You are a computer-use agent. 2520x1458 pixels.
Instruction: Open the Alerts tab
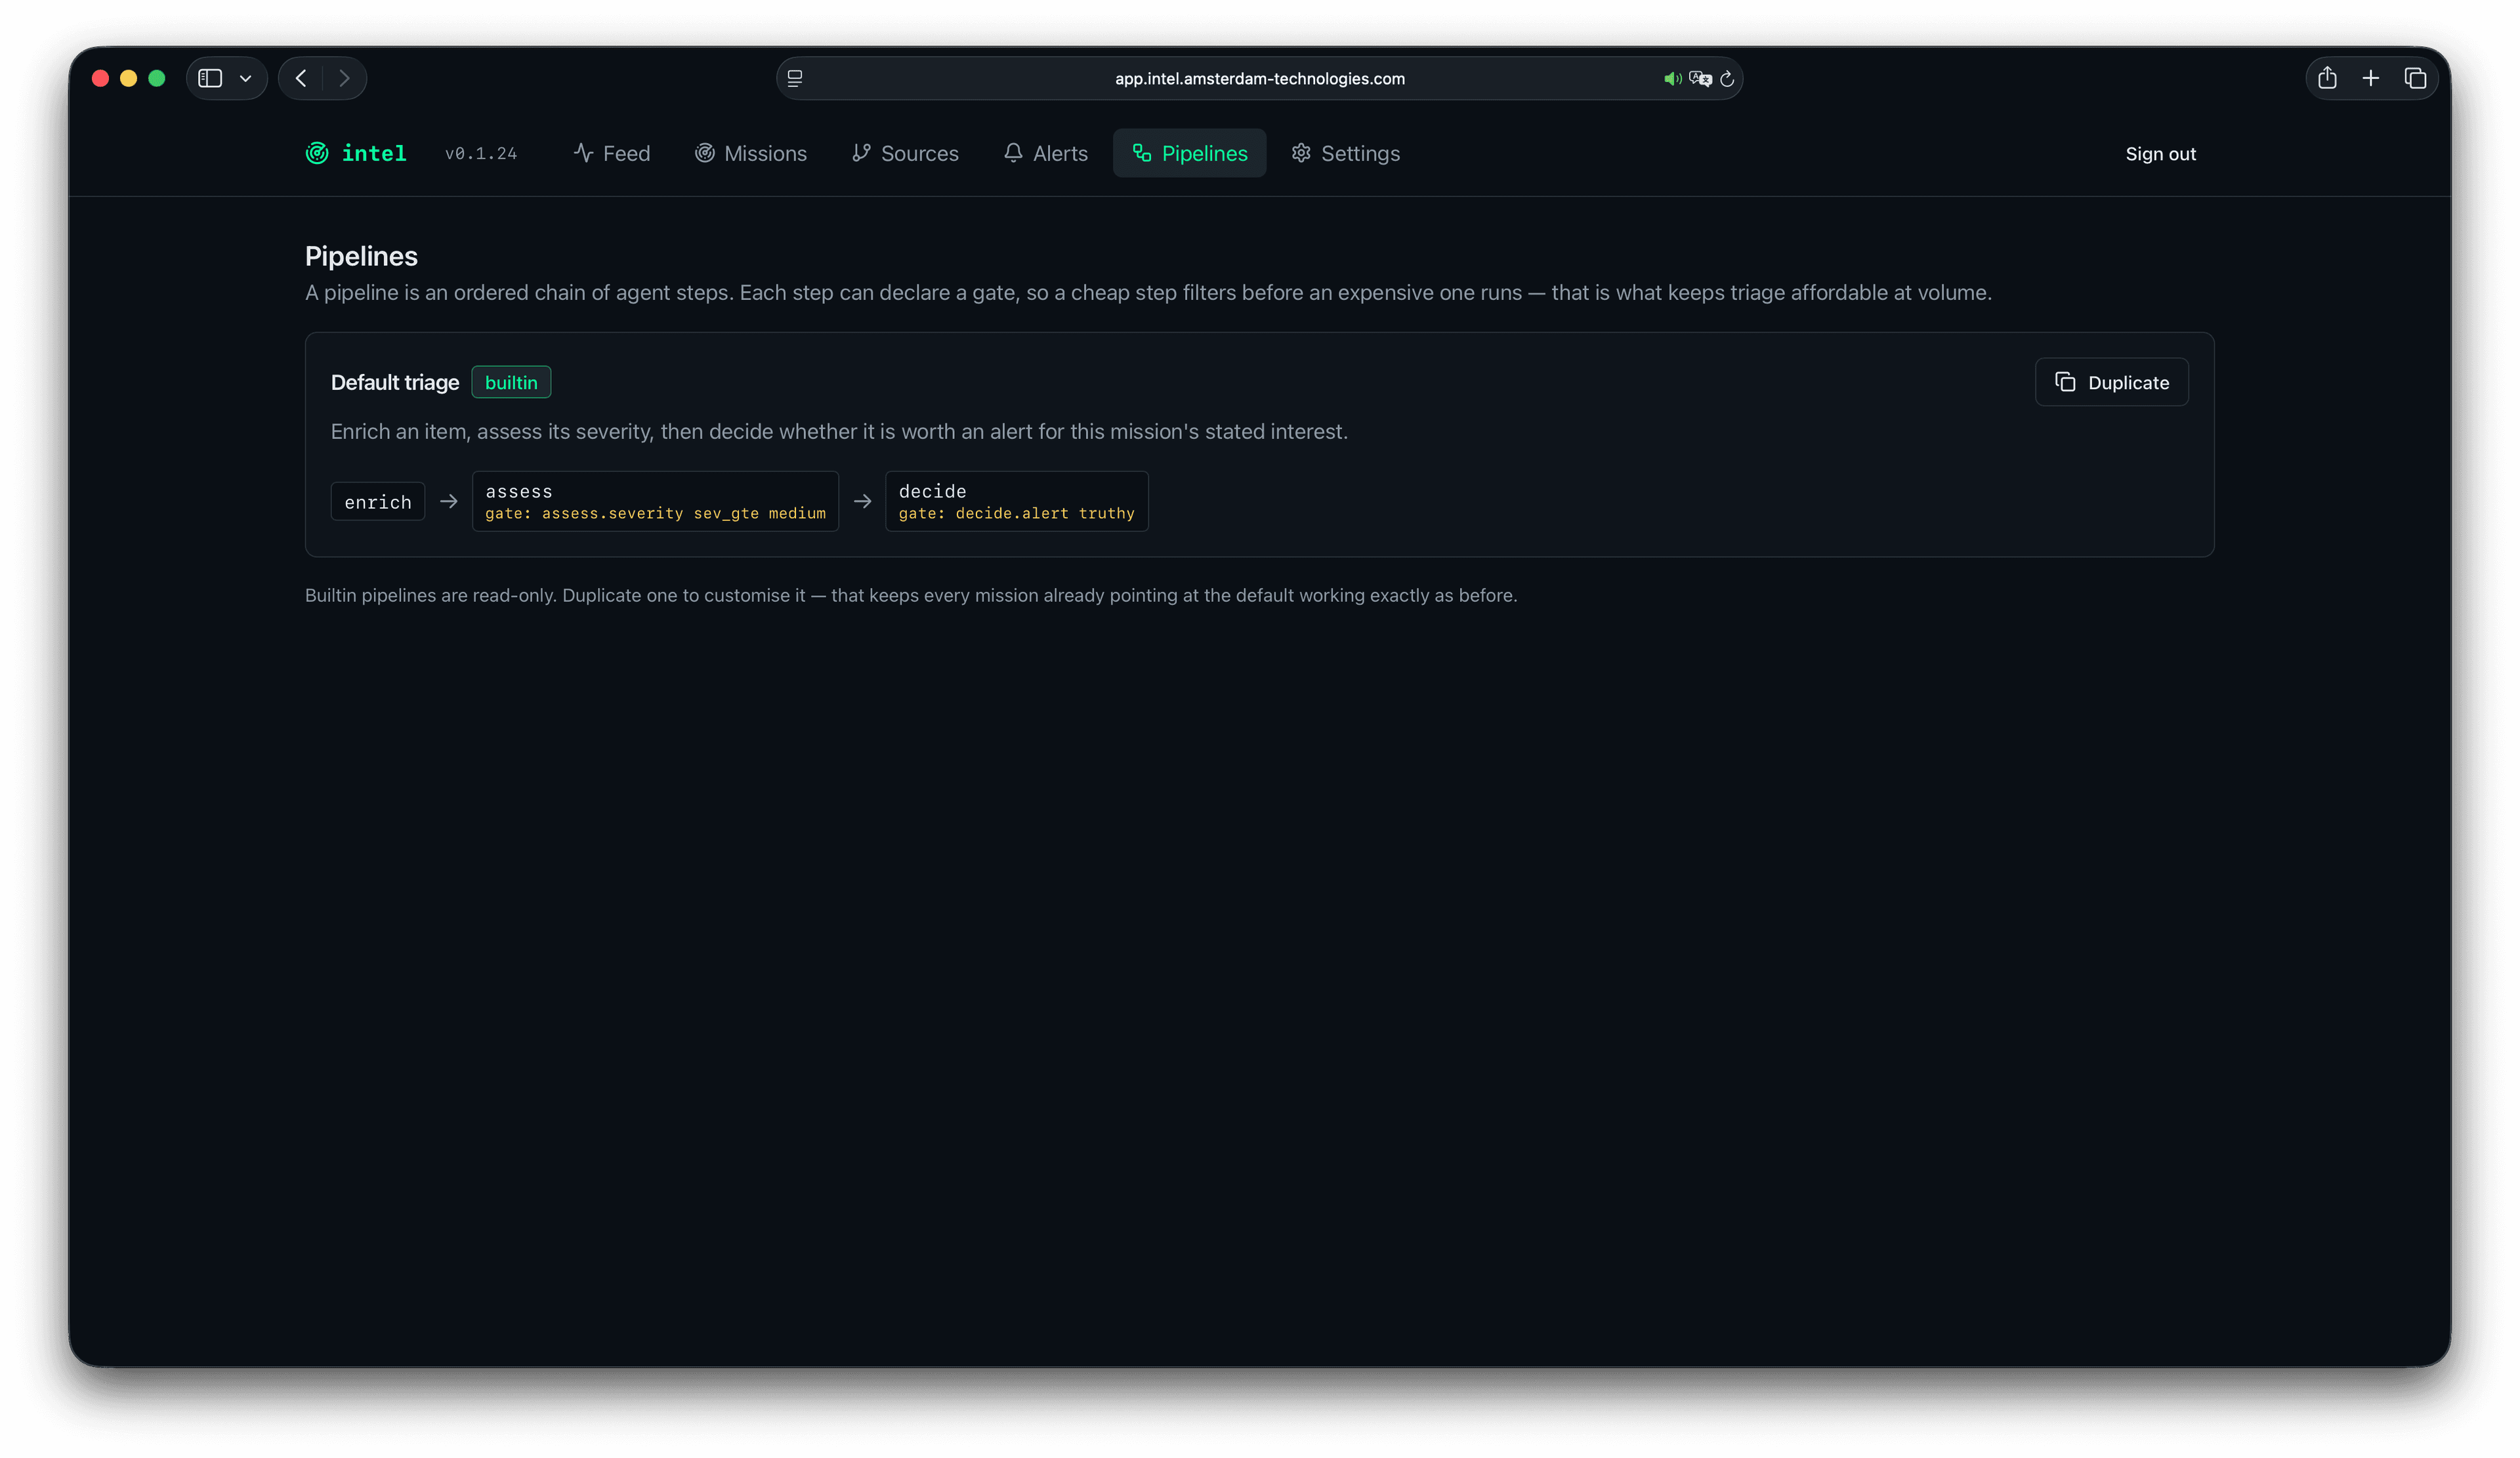pyautogui.click(x=1045, y=153)
